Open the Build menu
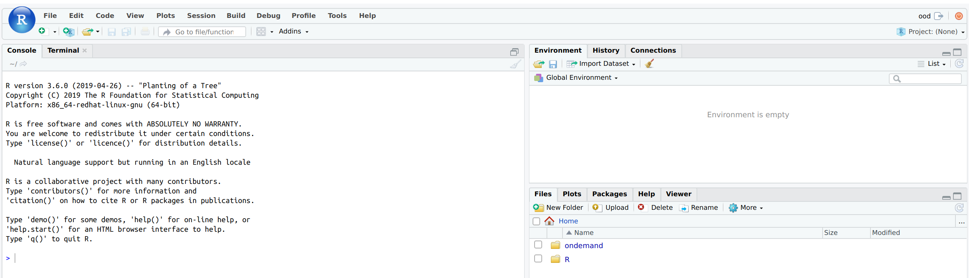969x278 pixels. 236,16
